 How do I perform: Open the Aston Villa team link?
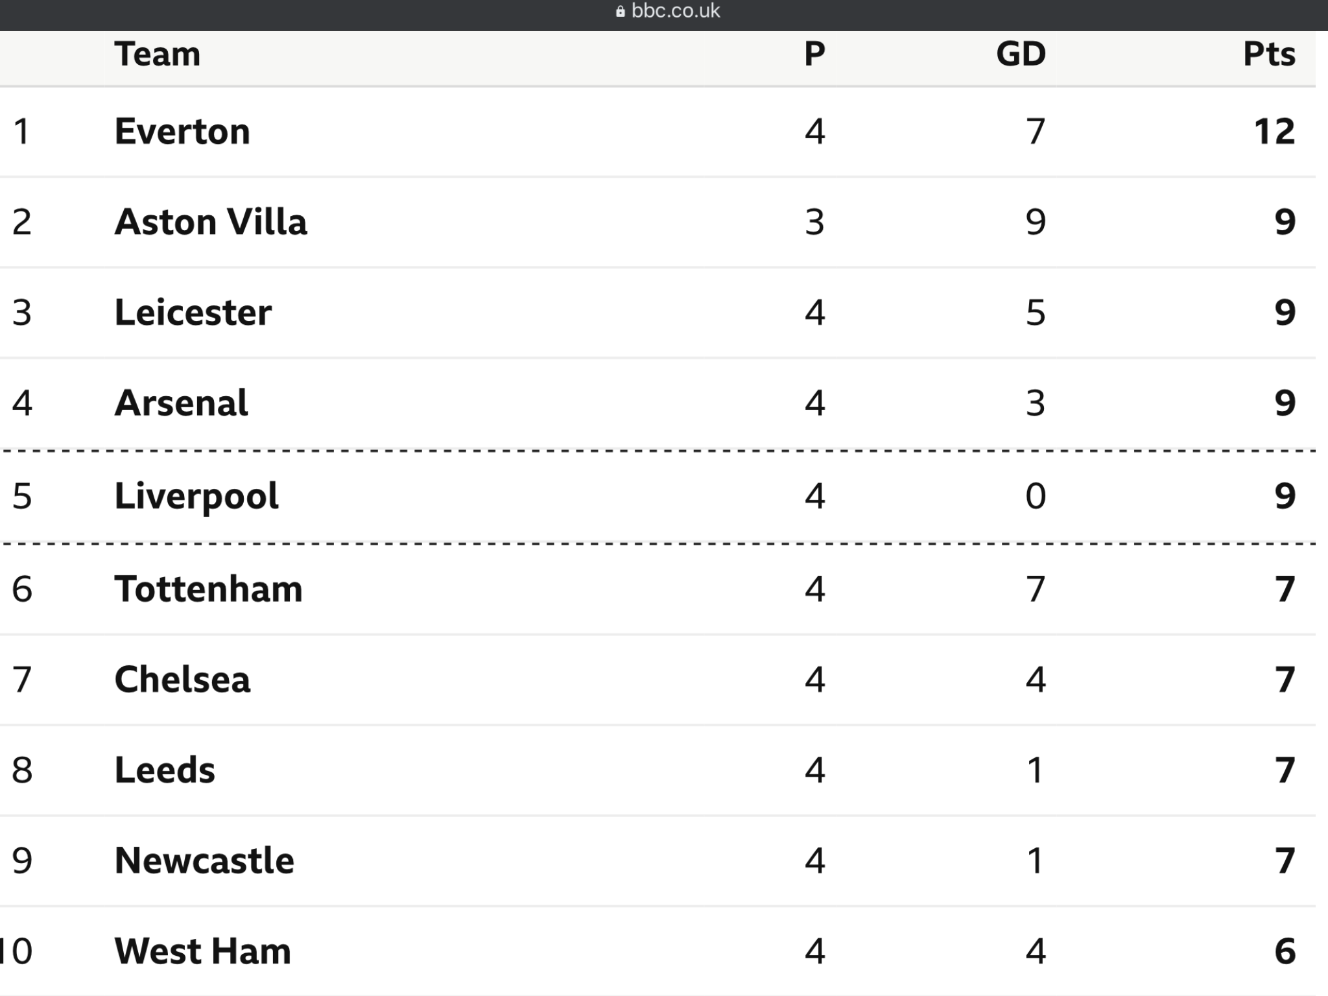[x=211, y=222]
